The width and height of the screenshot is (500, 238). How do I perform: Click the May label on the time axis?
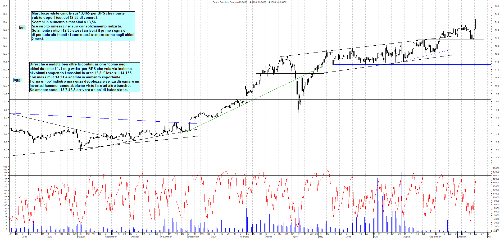pos(321,237)
